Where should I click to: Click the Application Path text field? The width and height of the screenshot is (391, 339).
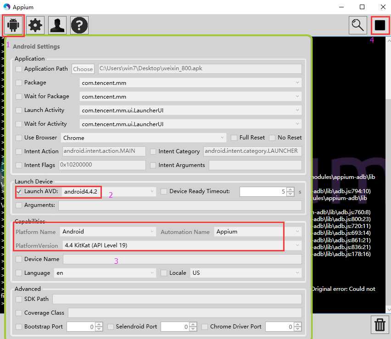click(x=200, y=69)
